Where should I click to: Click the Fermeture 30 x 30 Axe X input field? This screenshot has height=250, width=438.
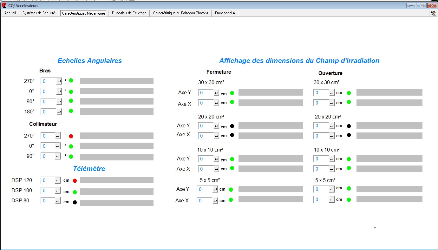[x=206, y=103]
